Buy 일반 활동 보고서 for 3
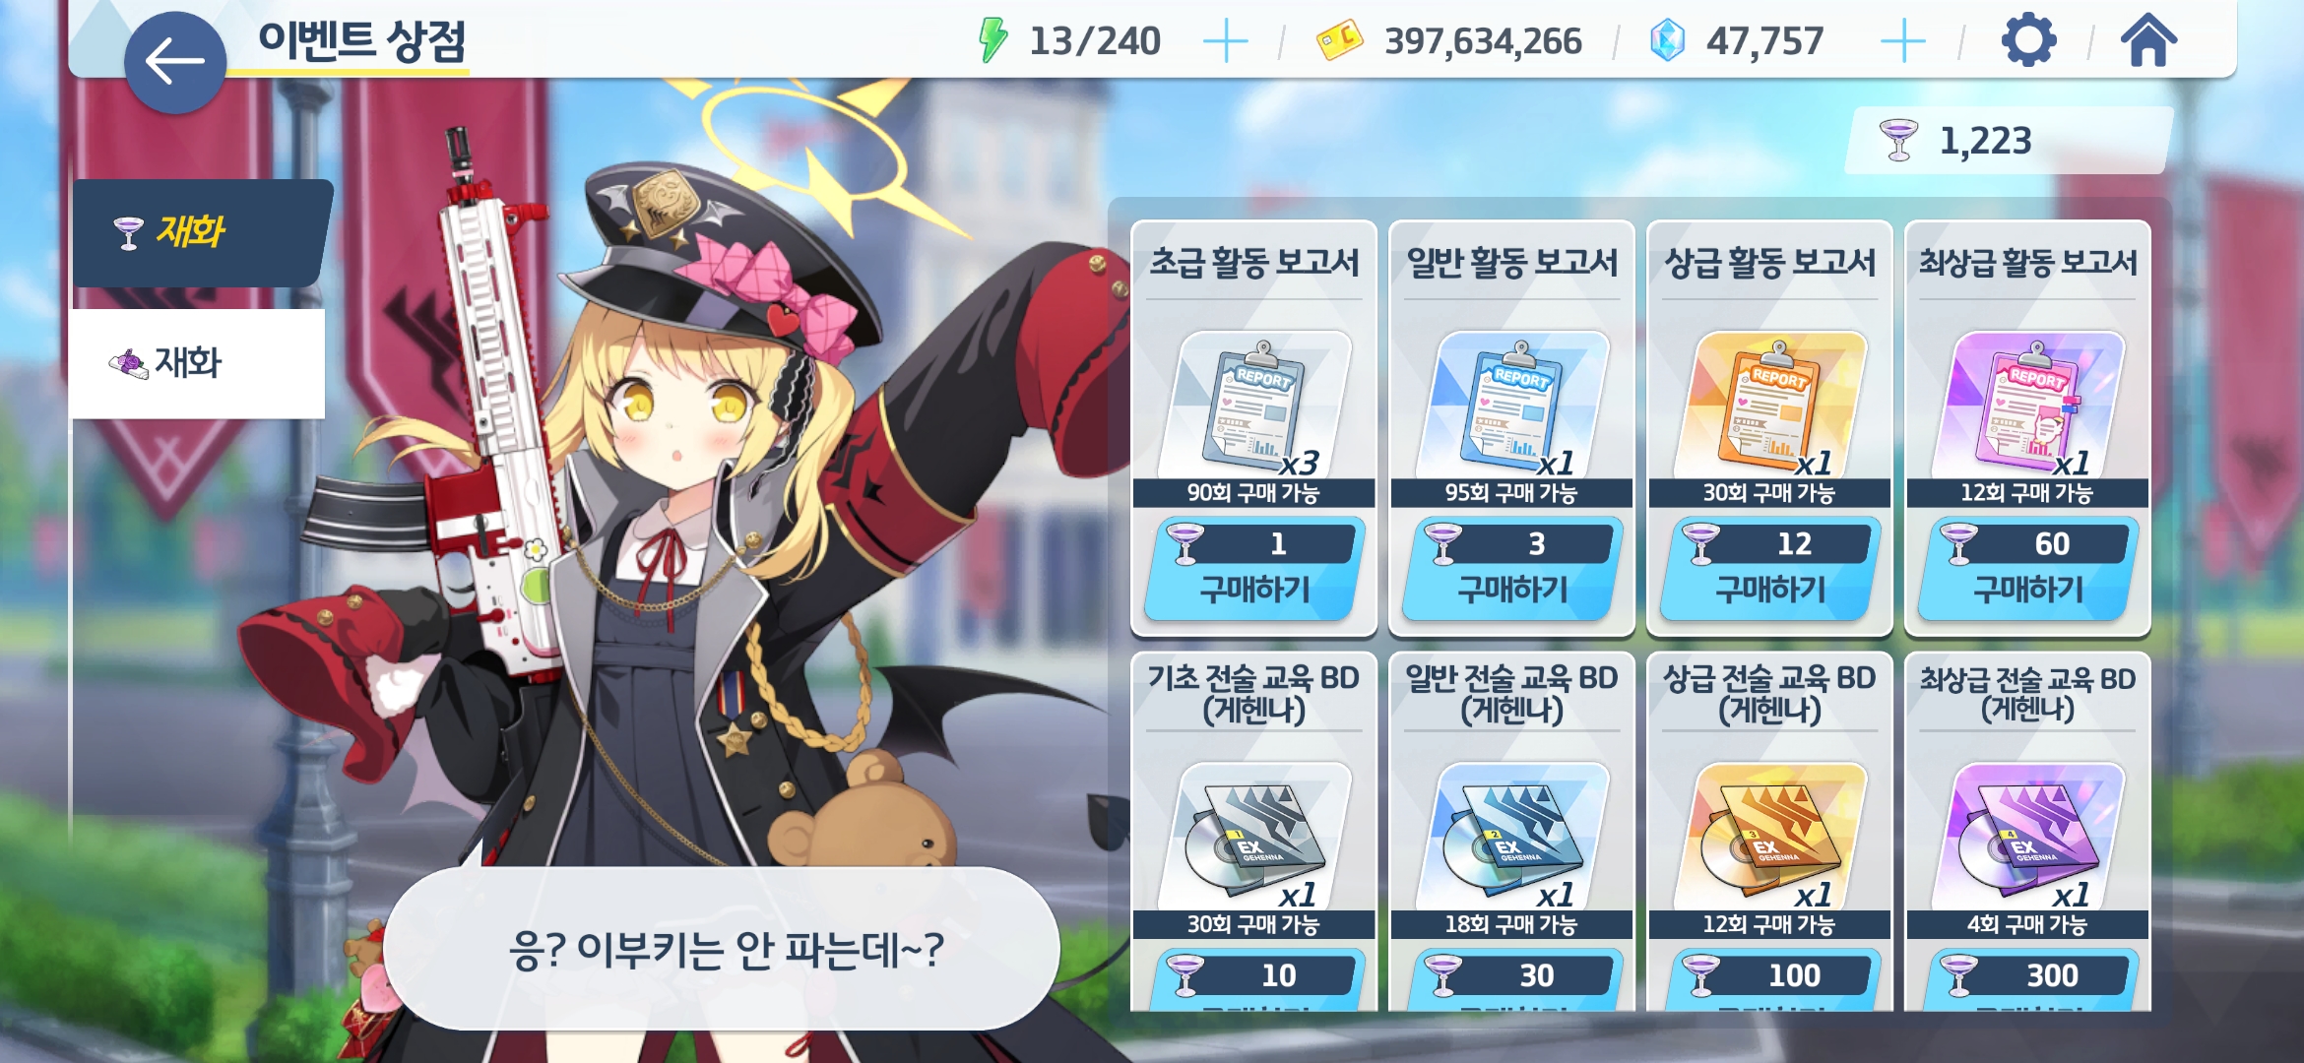2304x1063 pixels. point(1511,569)
